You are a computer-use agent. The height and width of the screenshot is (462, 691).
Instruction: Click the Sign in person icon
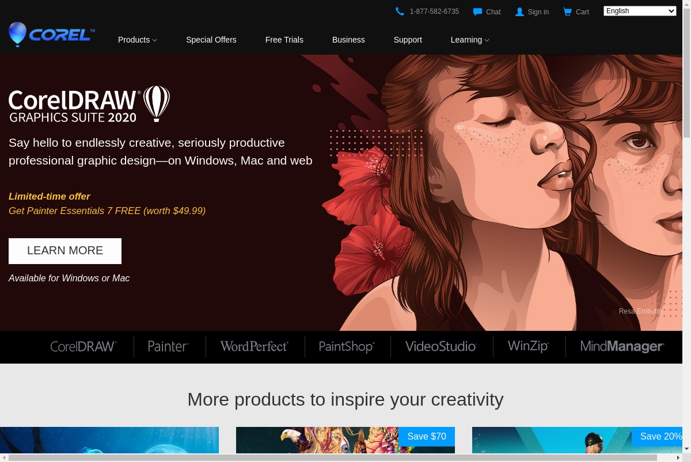[x=519, y=12]
